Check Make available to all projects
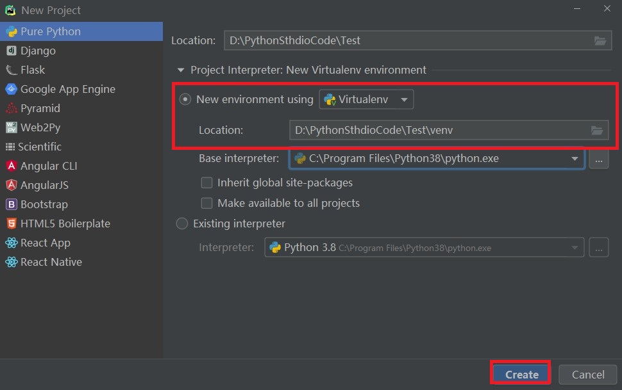This screenshot has width=622, height=390. click(206, 203)
